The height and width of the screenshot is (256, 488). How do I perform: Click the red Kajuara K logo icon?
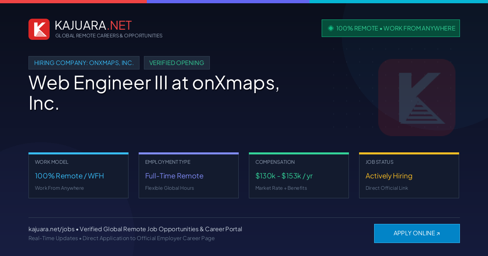click(x=39, y=29)
